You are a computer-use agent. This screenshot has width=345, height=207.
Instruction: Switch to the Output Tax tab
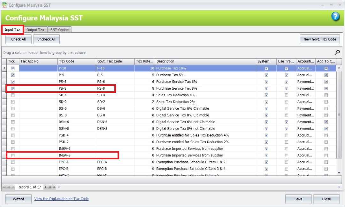coord(35,30)
